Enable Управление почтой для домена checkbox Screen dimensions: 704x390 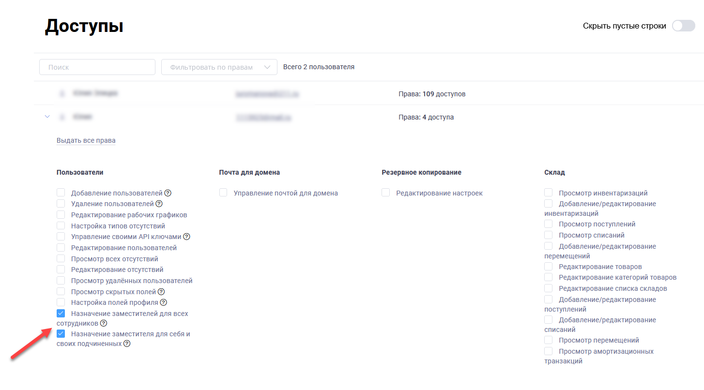[223, 193]
